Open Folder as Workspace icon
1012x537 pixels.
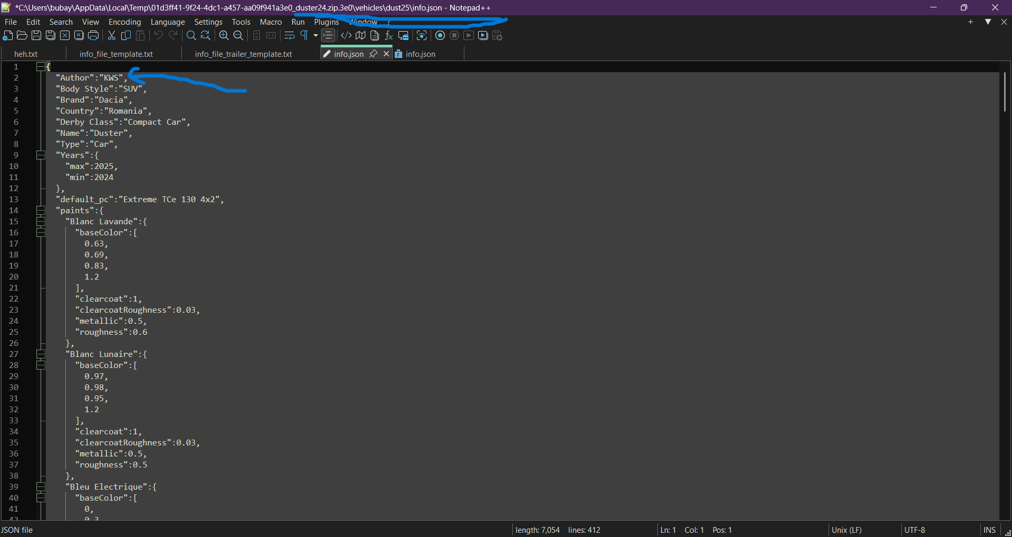click(x=404, y=36)
